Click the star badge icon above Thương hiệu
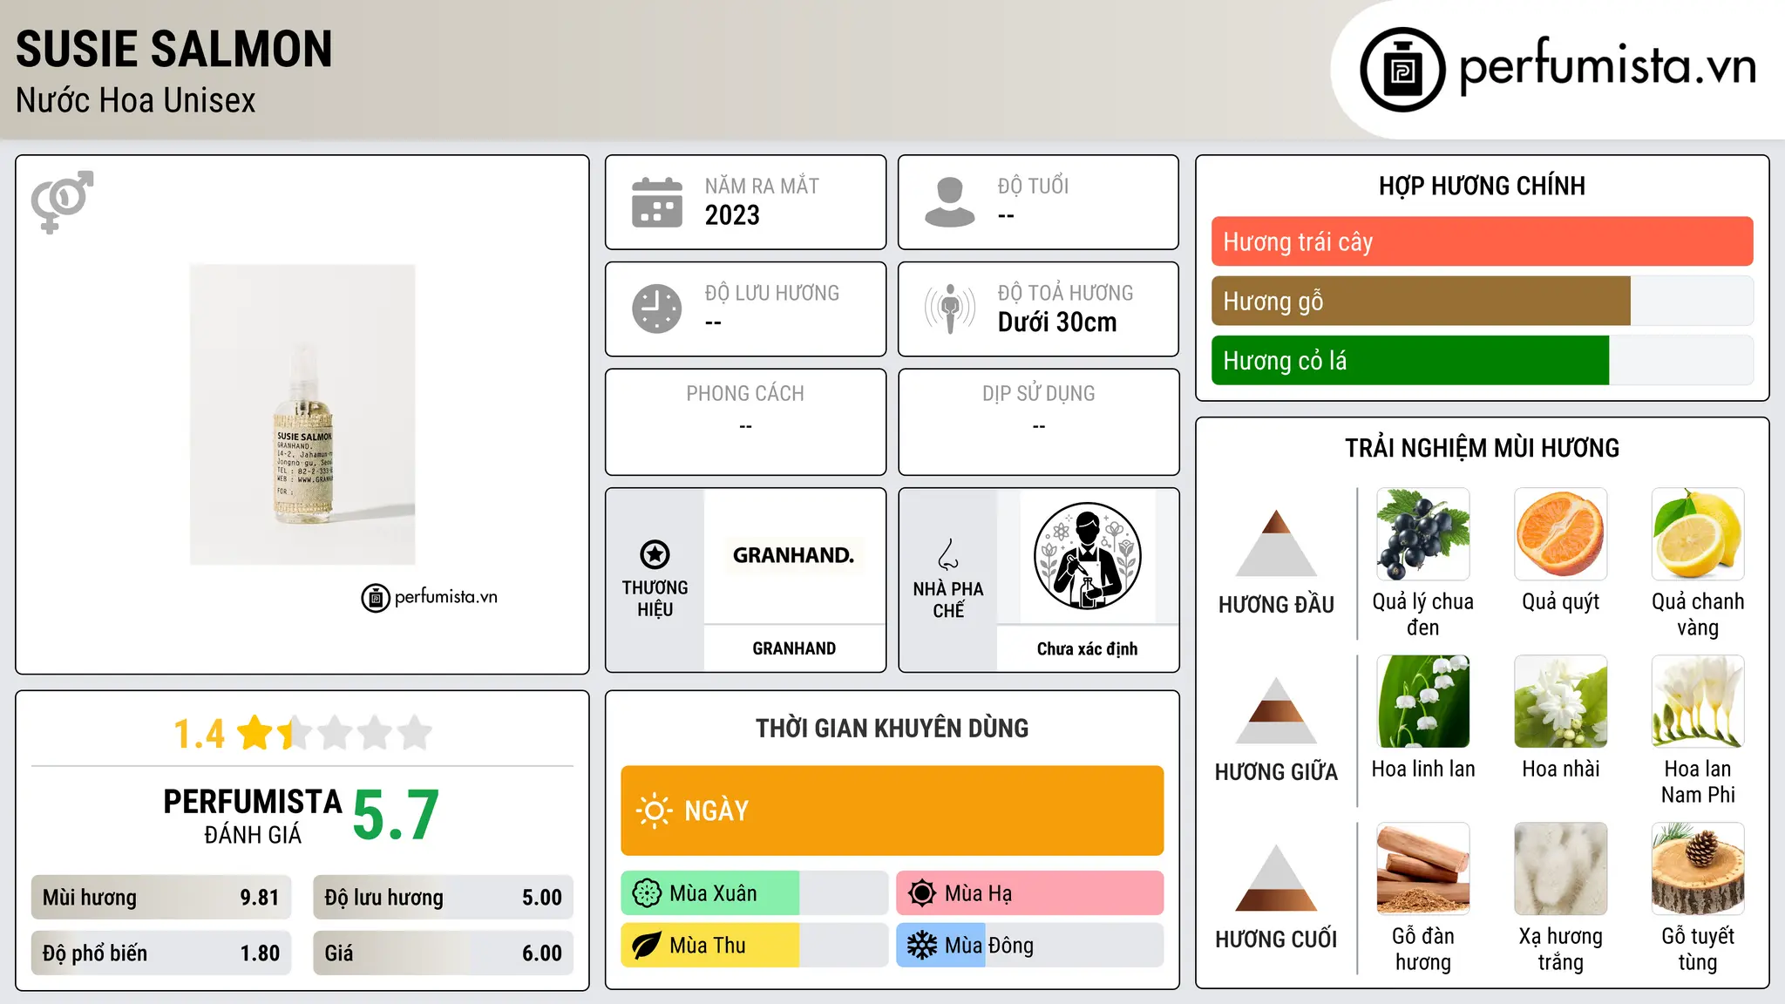This screenshot has height=1004, width=1785. (655, 554)
